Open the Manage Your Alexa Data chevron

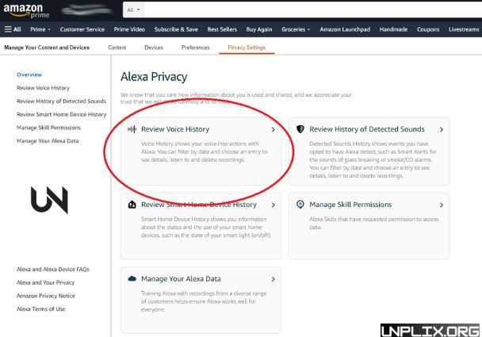coord(273,279)
